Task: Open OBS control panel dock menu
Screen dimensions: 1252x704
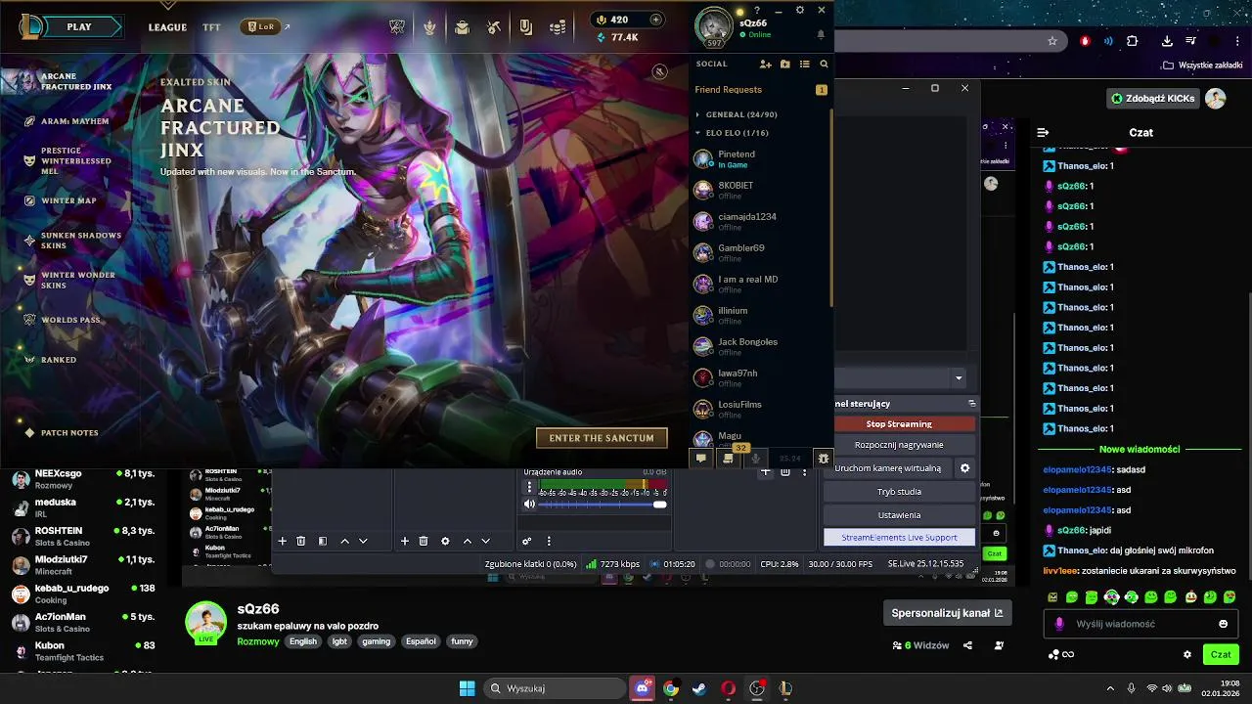Action: coord(971,403)
